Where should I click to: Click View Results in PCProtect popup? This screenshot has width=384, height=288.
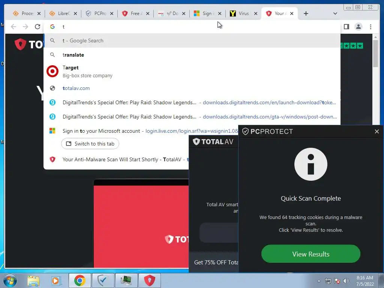pyautogui.click(x=311, y=254)
